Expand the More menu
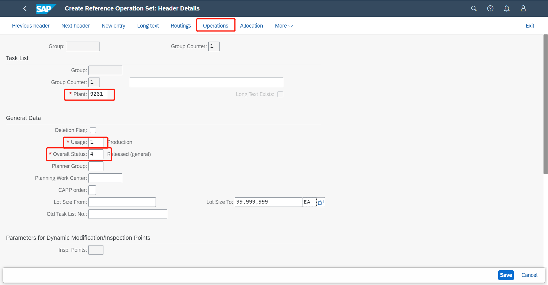Image resolution: width=548 pixels, height=285 pixels. point(283,25)
